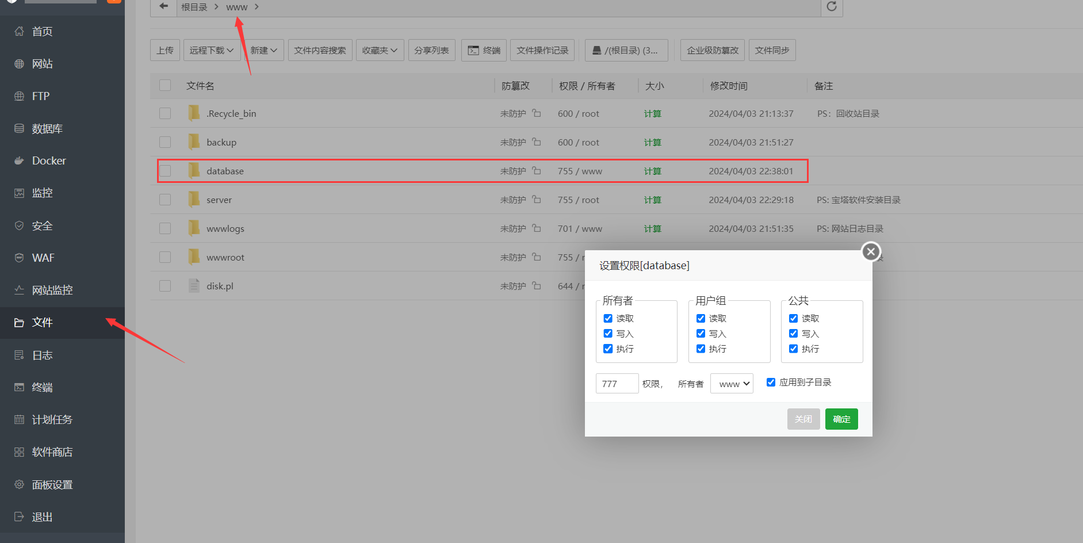The width and height of the screenshot is (1083, 543).
Task: Open the owner www dropdown
Action: click(732, 384)
